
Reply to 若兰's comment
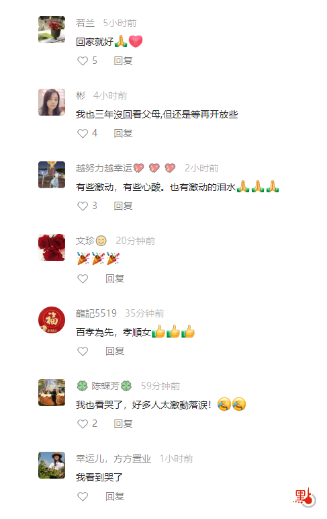(x=123, y=61)
